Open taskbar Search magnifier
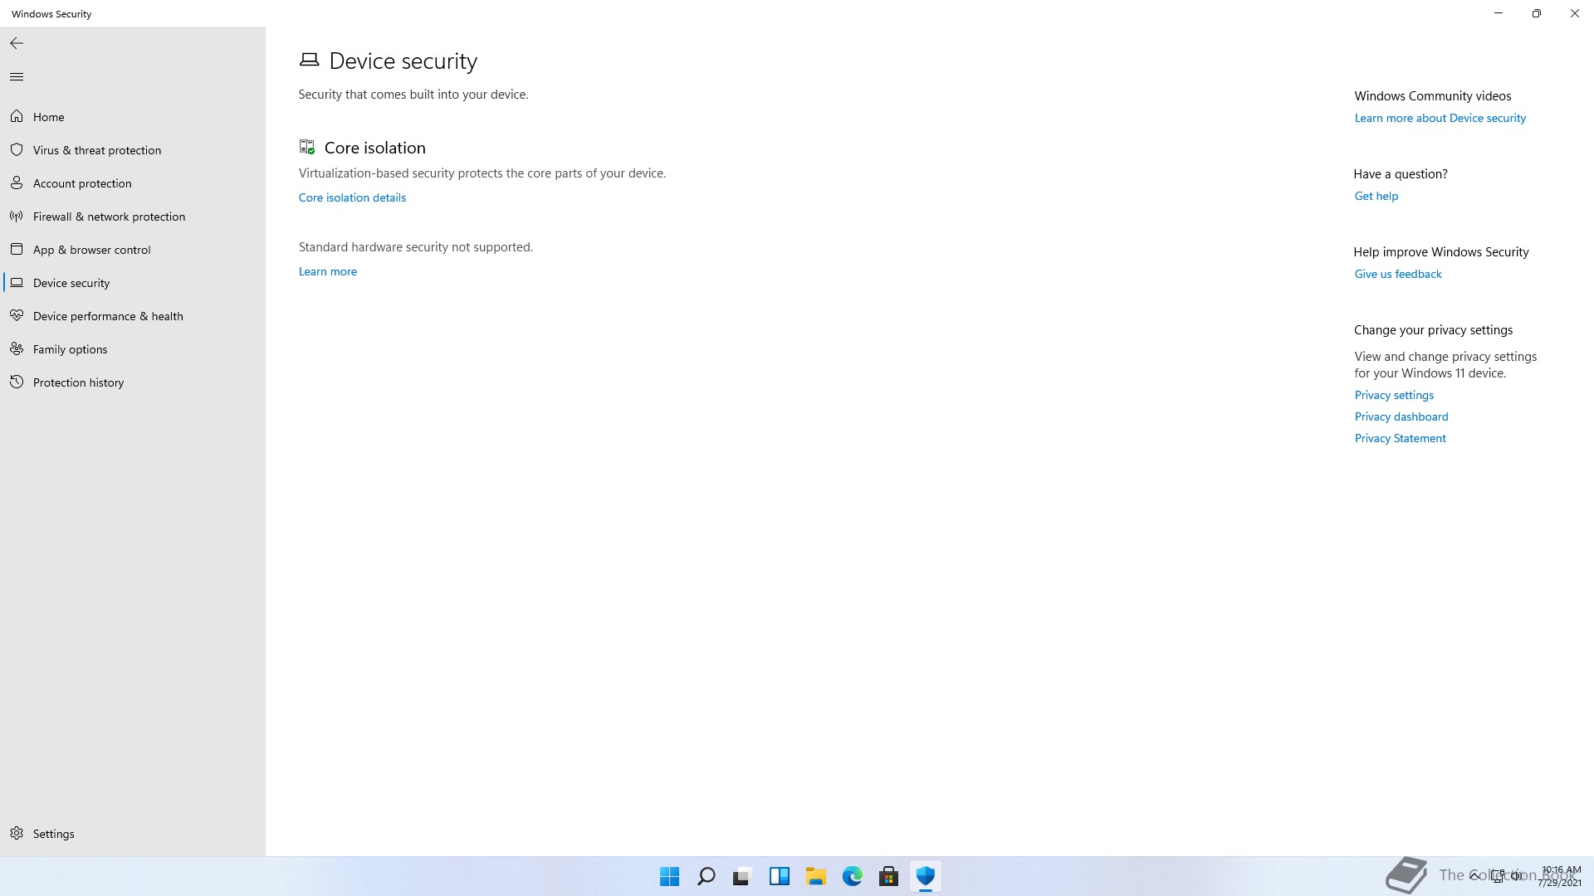This screenshot has width=1594, height=896. tap(707, 876)
